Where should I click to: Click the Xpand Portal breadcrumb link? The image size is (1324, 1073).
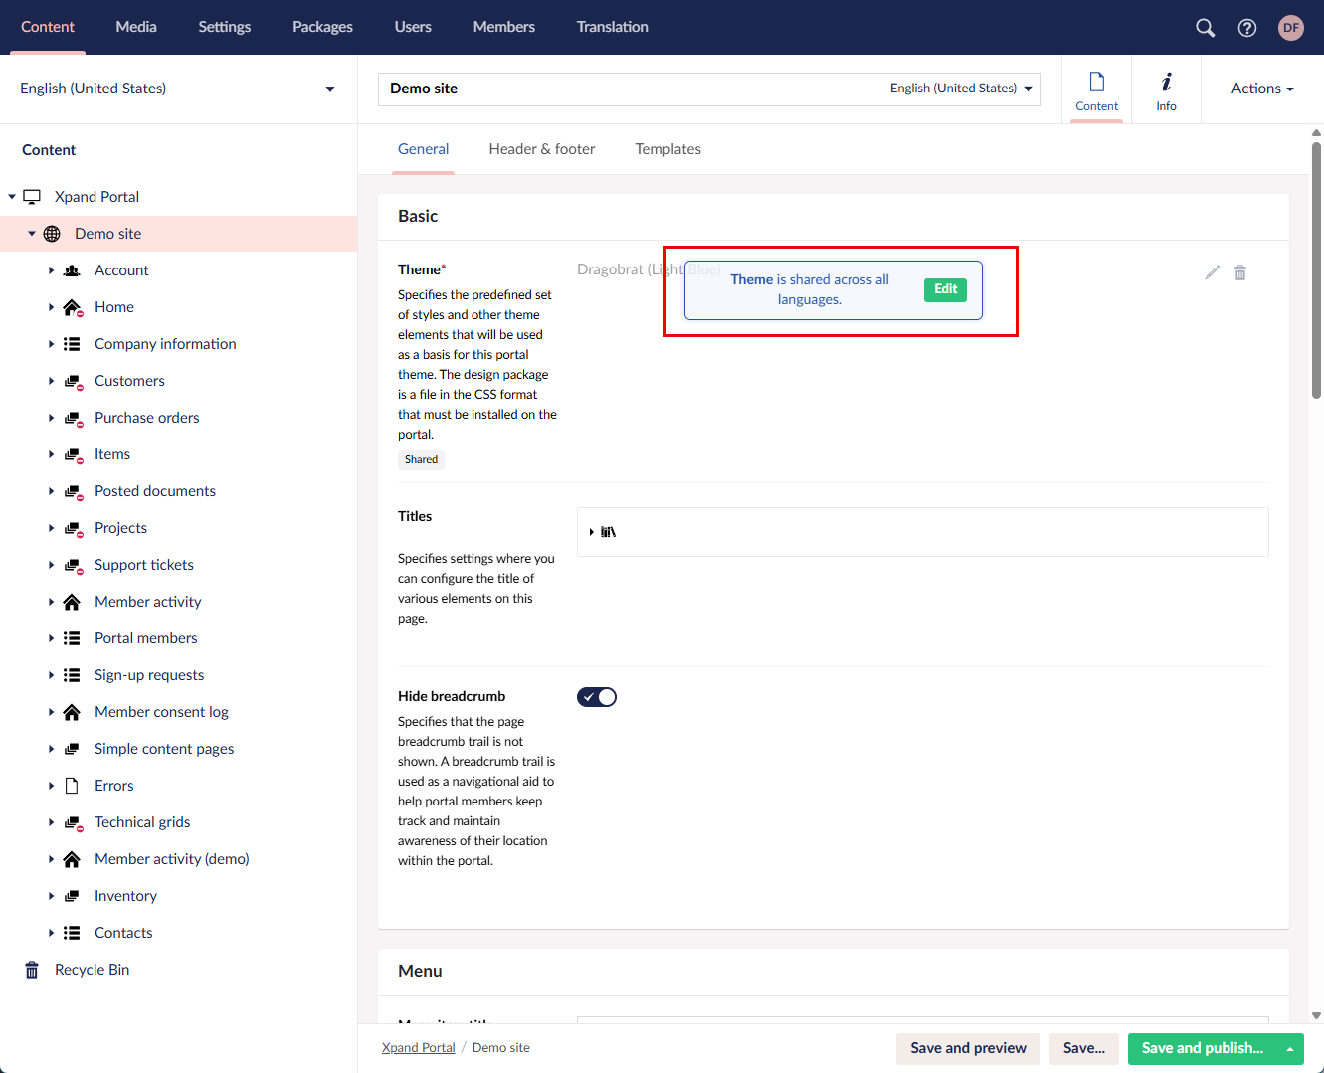point(418,1048)
